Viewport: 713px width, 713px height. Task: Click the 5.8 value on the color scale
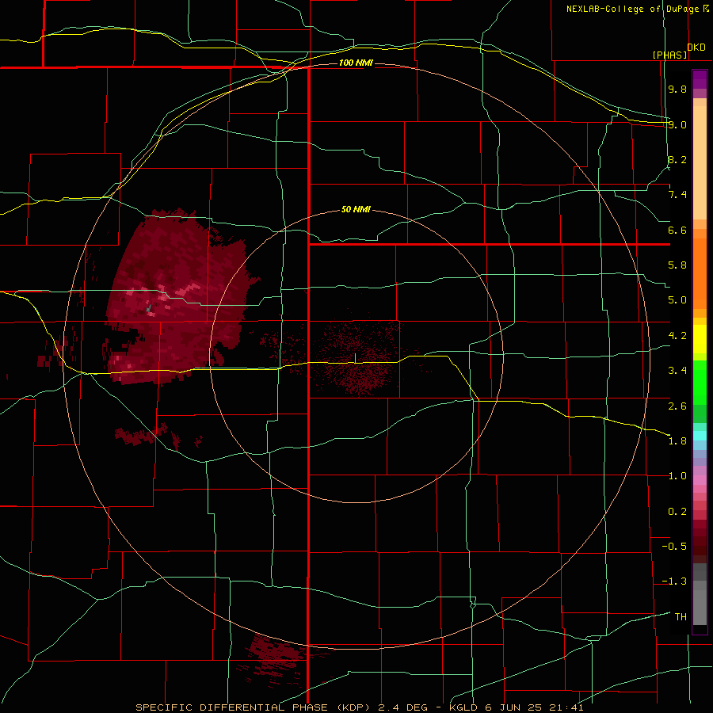[x=677, y=265]
